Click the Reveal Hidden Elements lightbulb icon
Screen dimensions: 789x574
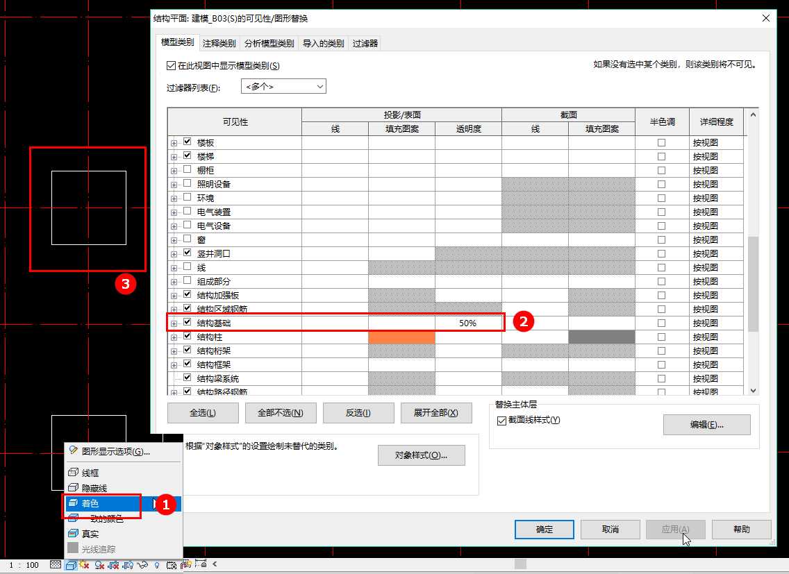(x=157, y=565)
